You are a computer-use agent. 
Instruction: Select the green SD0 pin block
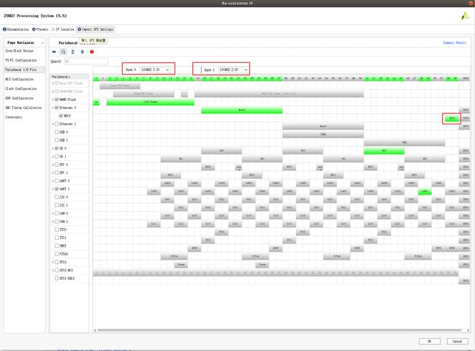384,151
